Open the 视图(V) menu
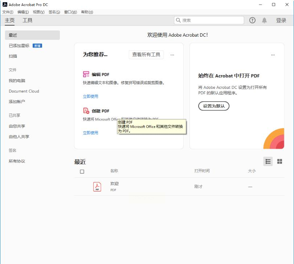This screenshot has width=294, height=264. click(38, 12)
